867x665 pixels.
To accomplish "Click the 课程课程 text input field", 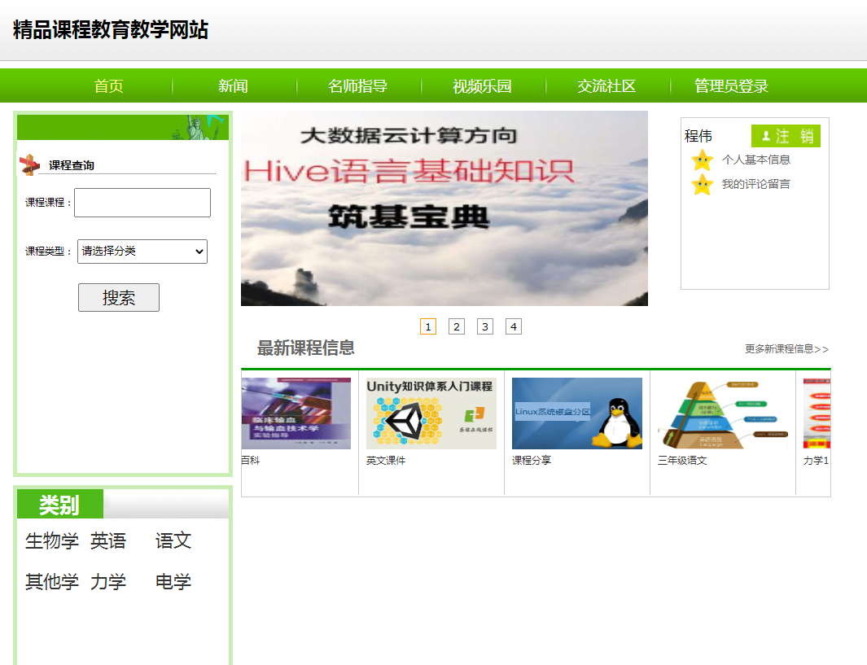I will 142,203.
